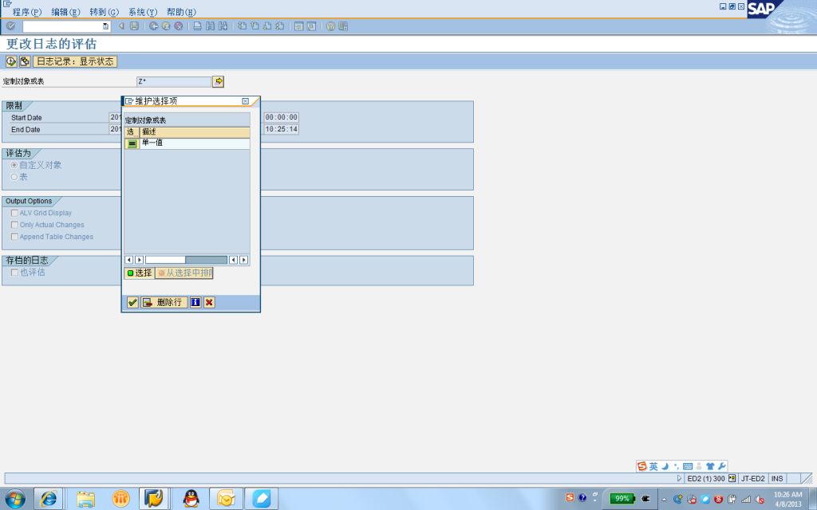Screen dimensions: 817x510
Task: Click the Get Variant icon beside Execute
Action: [25, 61]
